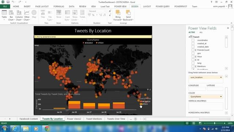The width and height of the screenshot is (234, 132).
Task: Click the Totals icon
Action: [82, 15]
